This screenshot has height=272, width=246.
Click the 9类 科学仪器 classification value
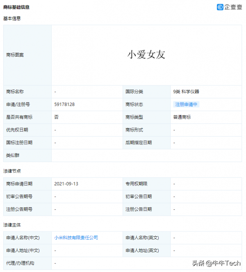tap(186, 91)
